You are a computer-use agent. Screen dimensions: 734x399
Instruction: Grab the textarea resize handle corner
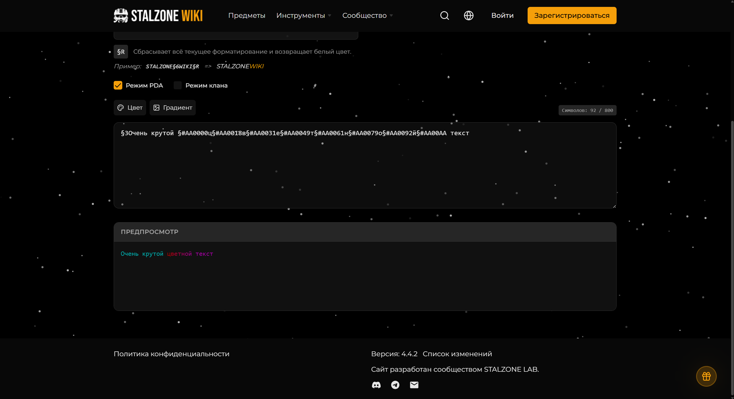click(x=614, y=206)
